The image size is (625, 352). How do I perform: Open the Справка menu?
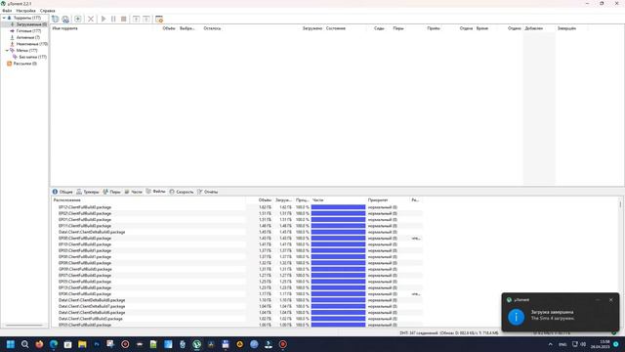coord(48,11)
